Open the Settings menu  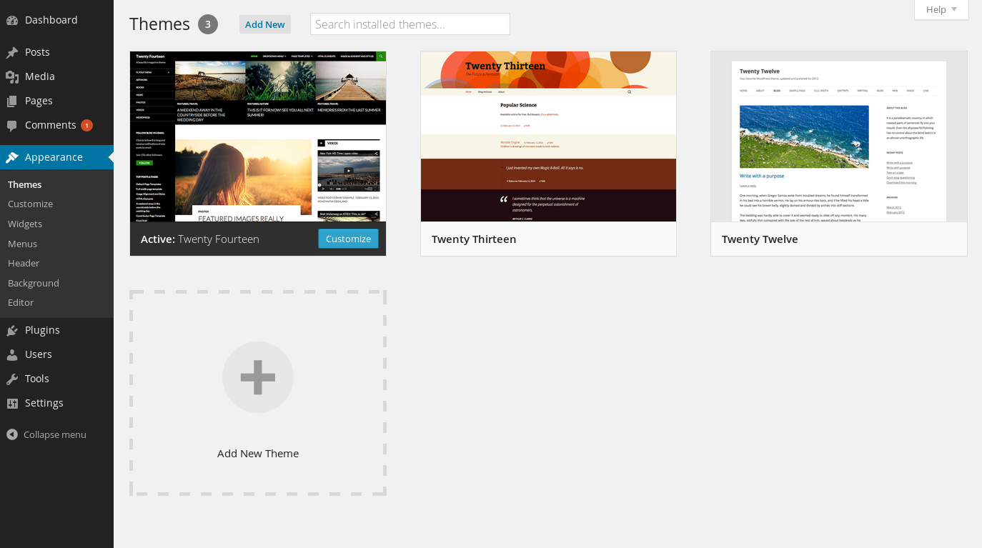tap(56, 403)
